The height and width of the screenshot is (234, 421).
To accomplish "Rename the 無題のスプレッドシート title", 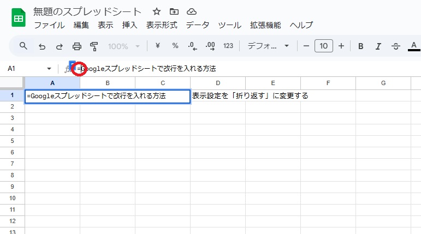I will click(87, 12).
